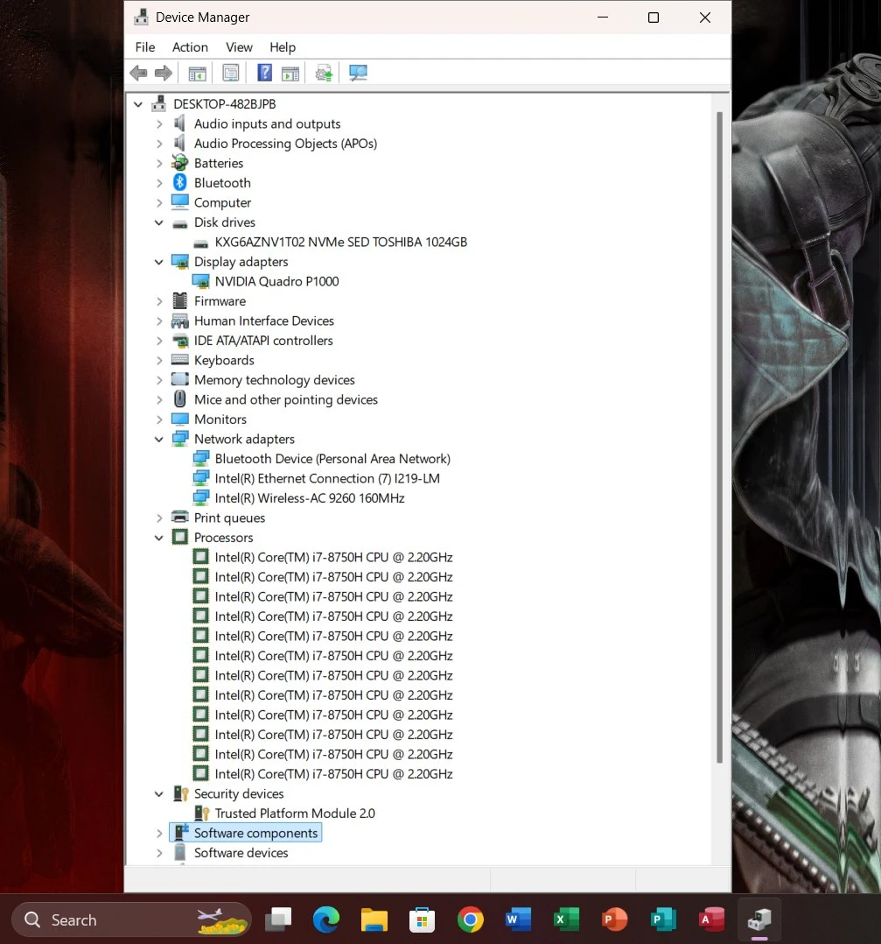The width and height of the screenshot is (881, 944).
Task: Toggle Show/Hide Console Tree toolbar icon
Action: (x=197, y=74)
